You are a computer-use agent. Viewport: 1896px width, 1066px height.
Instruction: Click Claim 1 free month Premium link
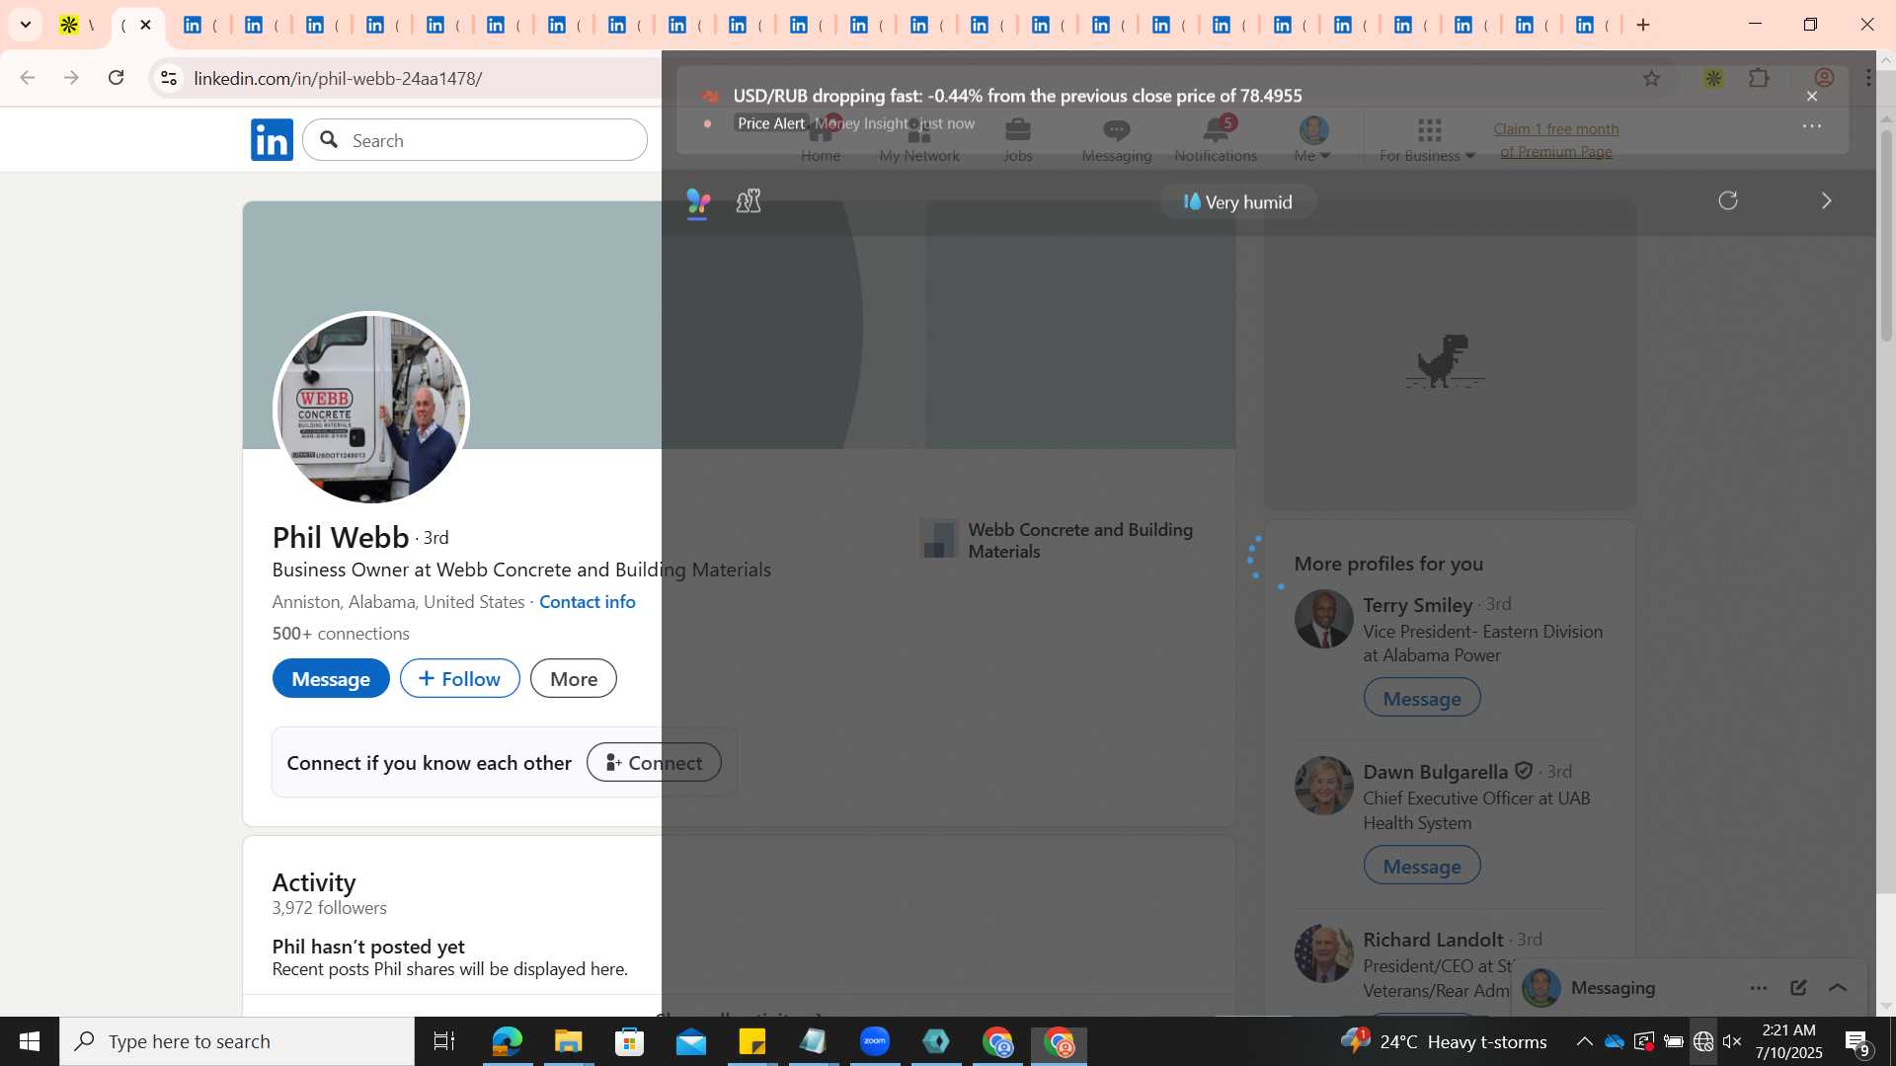[x=1556, y=140]
